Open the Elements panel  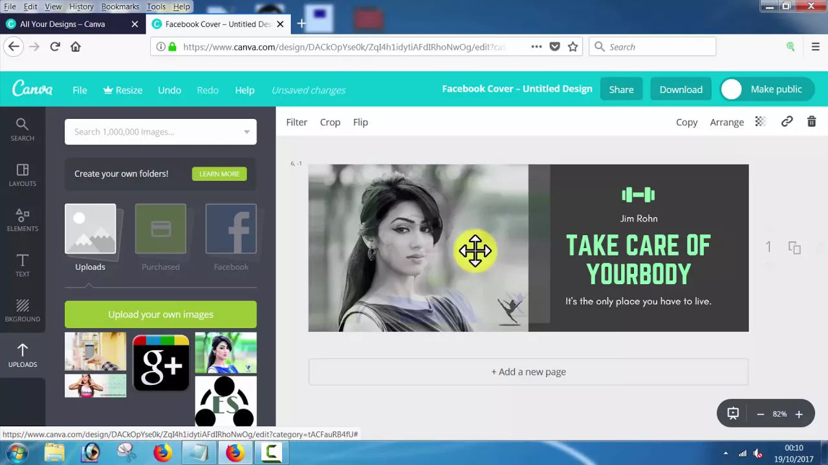(23, 220)
